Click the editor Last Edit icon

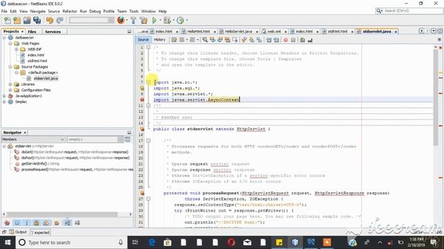[x=174, y=40]
